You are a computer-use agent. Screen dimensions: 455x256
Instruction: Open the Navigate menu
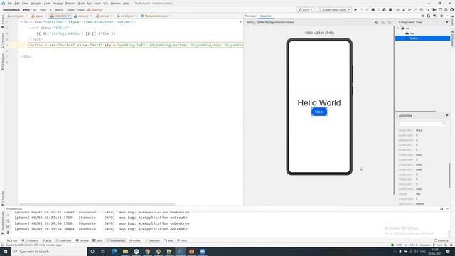pos(36,3)
